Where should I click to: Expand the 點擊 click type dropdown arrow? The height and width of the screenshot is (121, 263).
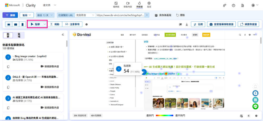45,24
